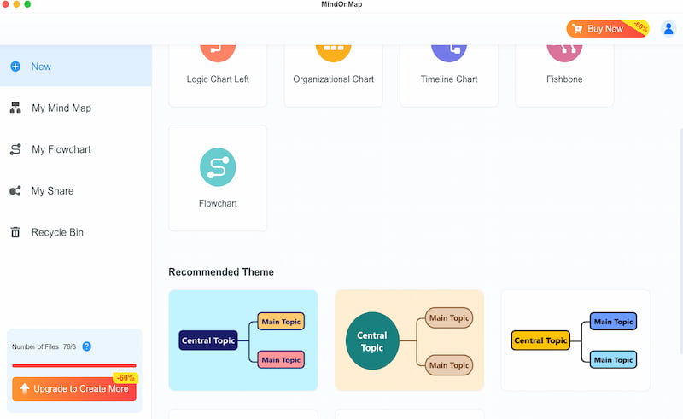Screen dimensions: 683x419
Task: Click the plus icon beside New
Action: 15,67
